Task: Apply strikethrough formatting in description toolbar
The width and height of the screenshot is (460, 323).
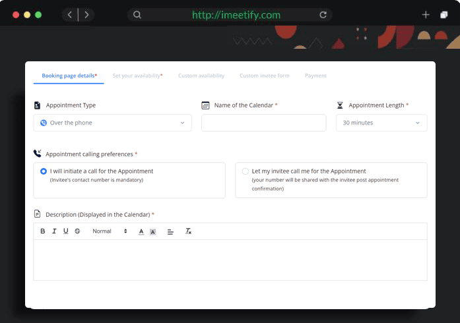Action: [77, 231]
